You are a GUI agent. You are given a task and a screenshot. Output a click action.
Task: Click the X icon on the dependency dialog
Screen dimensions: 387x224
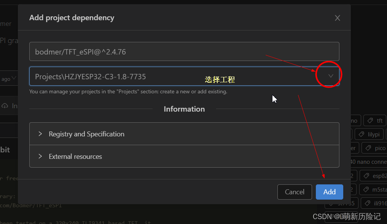[x=337, y=18]
